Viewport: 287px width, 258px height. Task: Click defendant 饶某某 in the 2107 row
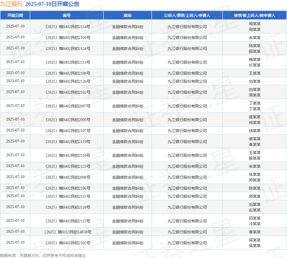coord(254,131)
